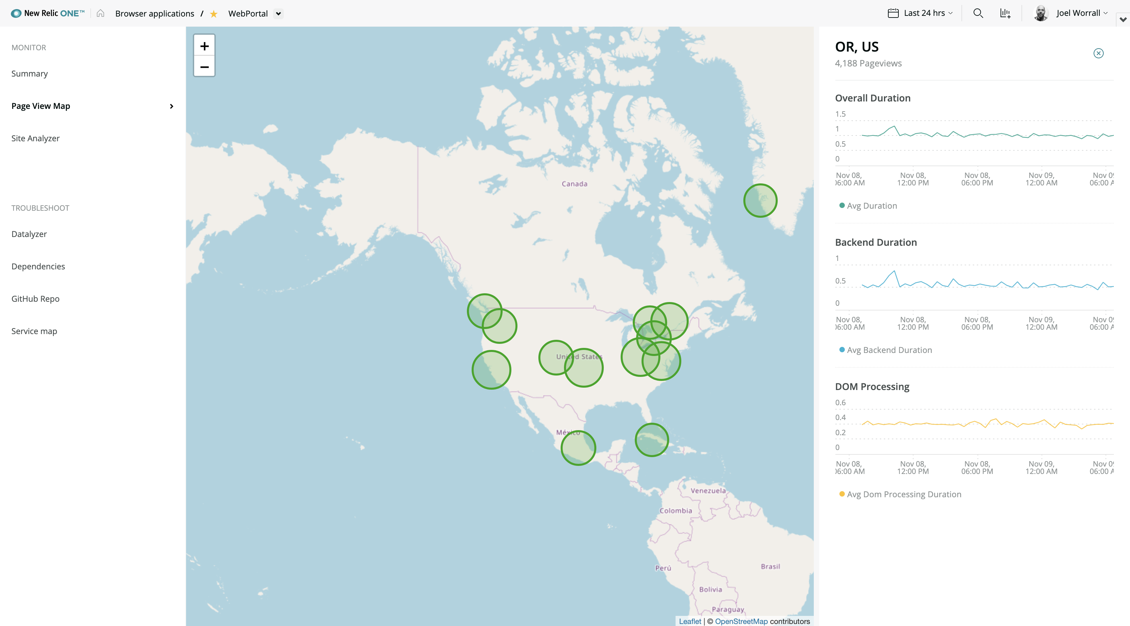Click the MONITOR section label

coord(29,48)
